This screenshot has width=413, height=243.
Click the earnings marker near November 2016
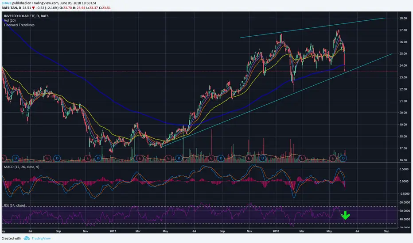[x=87, y=158]
